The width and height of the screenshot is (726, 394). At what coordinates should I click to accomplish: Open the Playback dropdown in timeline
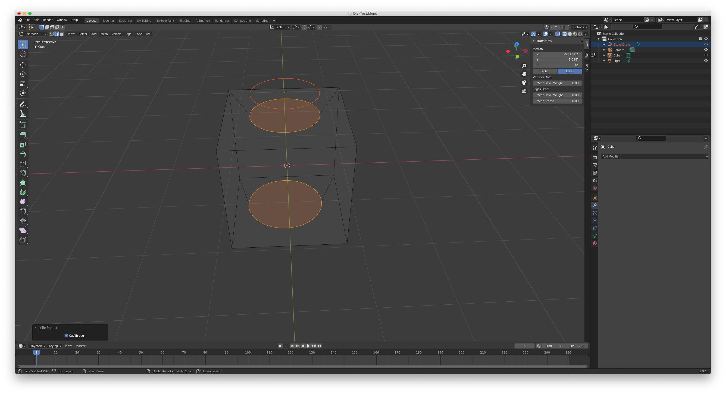37,346
